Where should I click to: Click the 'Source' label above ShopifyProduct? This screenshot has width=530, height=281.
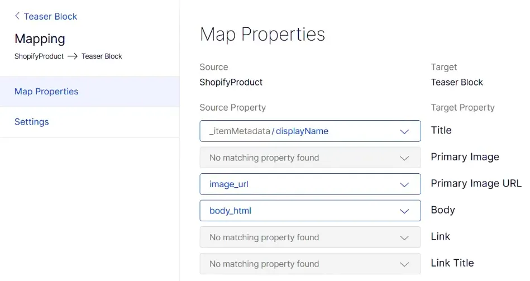(214, 67)
